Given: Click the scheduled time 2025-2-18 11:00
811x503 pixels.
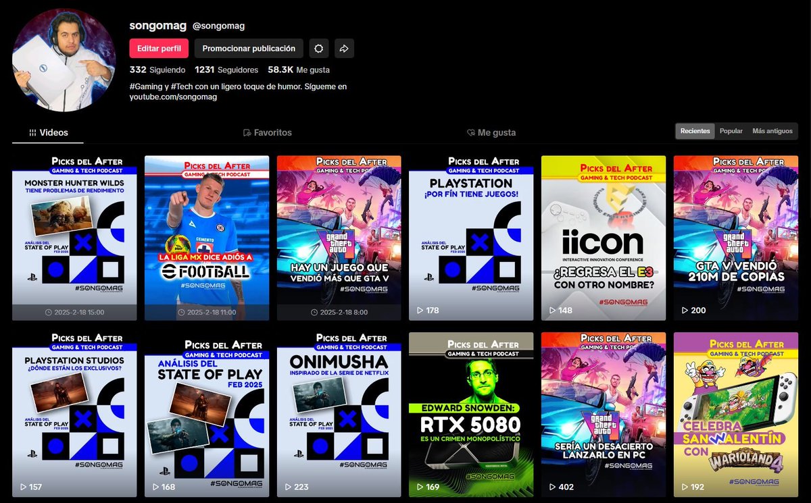Looking at the screenshot, I should (x=207, y=313).
